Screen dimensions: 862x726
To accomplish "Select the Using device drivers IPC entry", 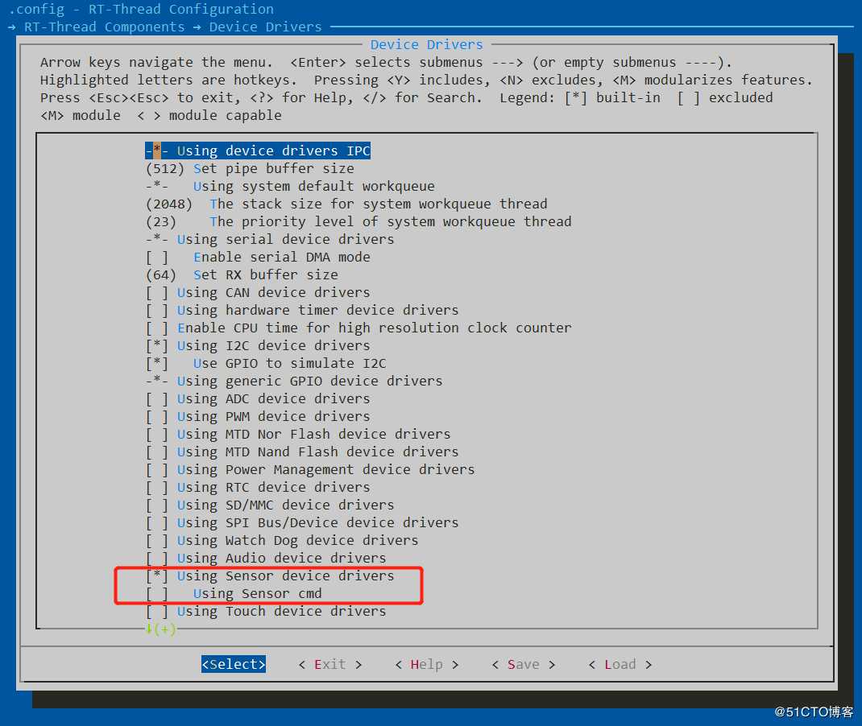I will pos(258,151).
